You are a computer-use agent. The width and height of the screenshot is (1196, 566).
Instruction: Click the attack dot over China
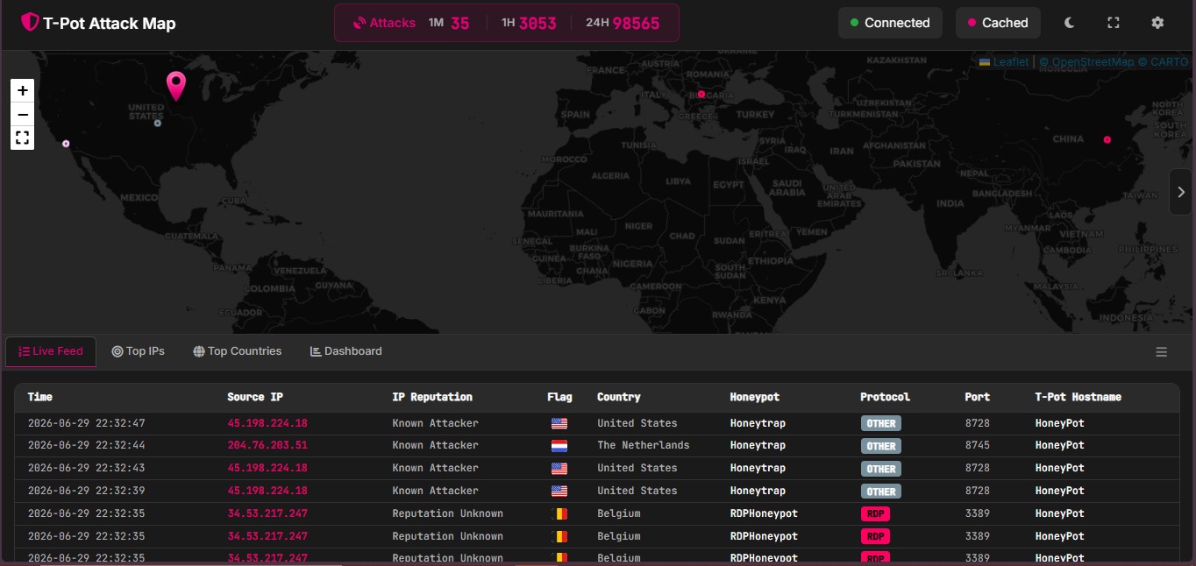click(1107, 139)
